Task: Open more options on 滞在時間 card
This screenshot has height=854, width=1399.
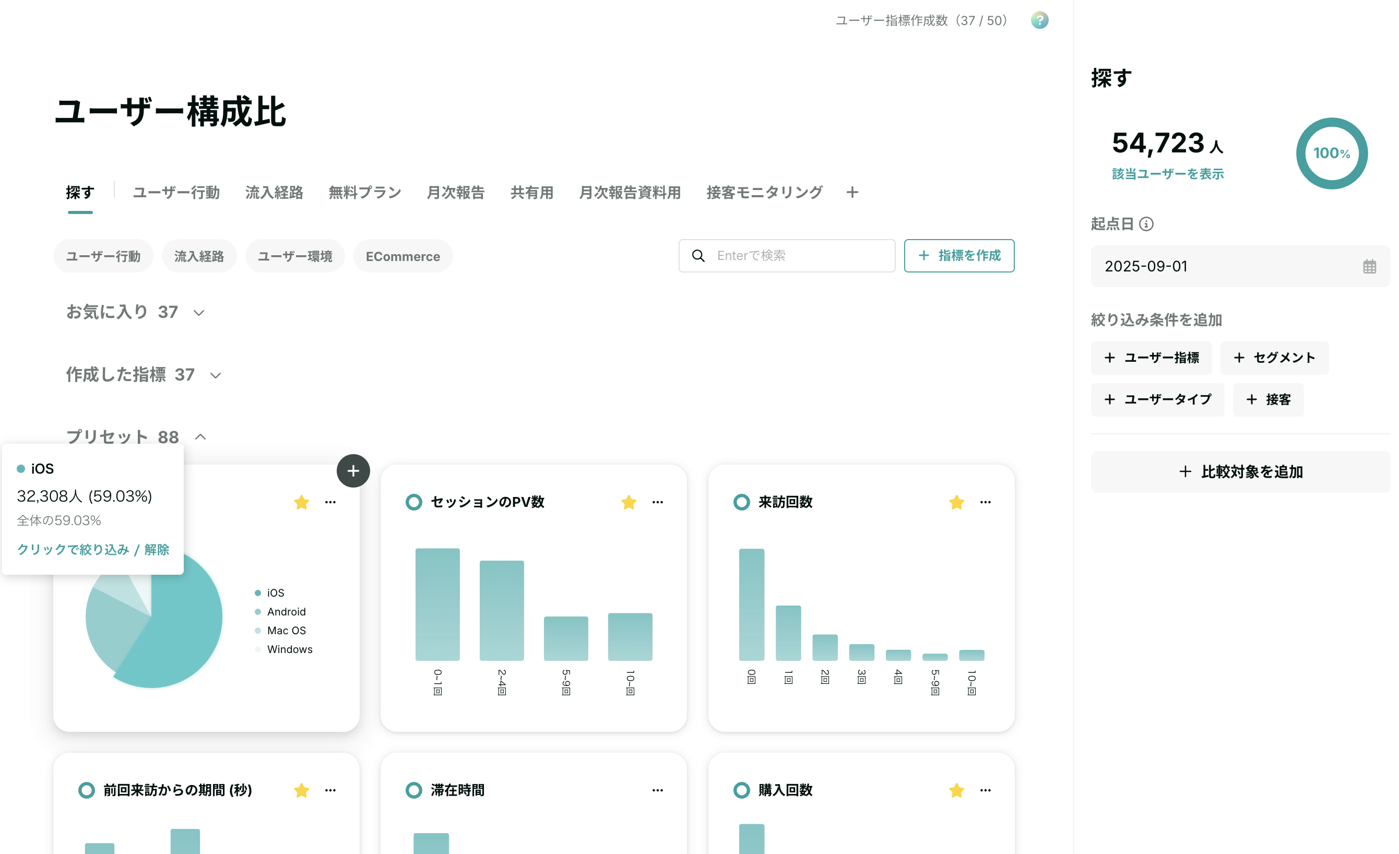Action: tap(658, 790)
